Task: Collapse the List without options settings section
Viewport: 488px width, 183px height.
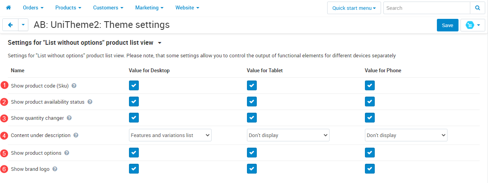Action: pyautogui.click(x=85, y=43)
